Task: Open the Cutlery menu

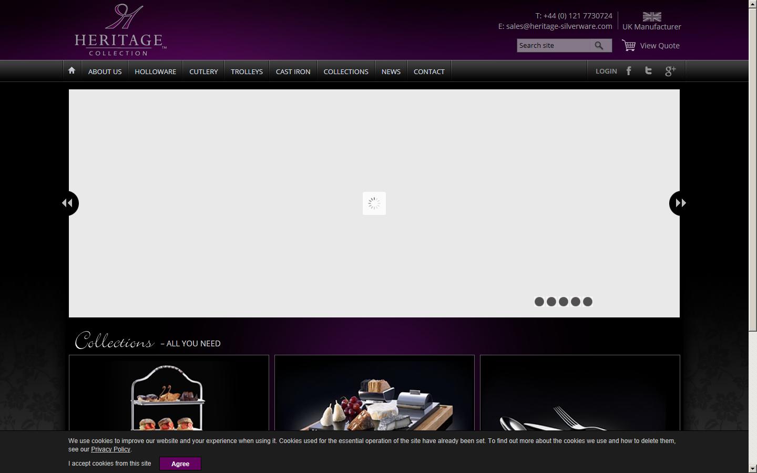Action: (x=203, y=71)
